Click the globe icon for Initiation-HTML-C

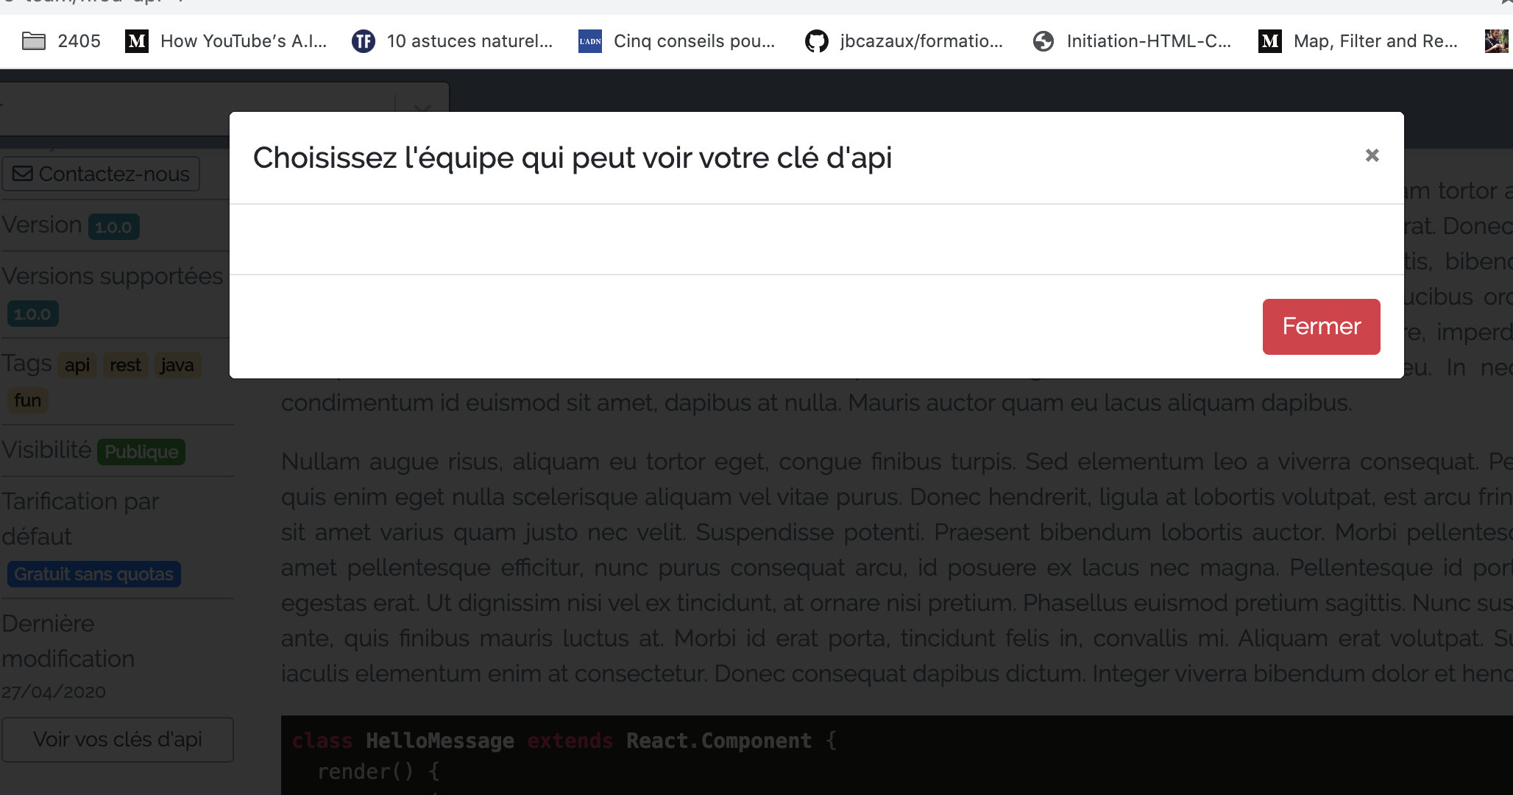[1043, 41]
